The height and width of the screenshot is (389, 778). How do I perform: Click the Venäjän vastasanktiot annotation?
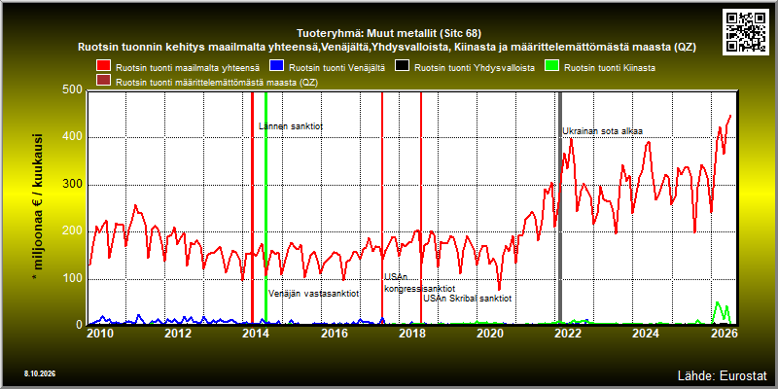coord(313,294)
